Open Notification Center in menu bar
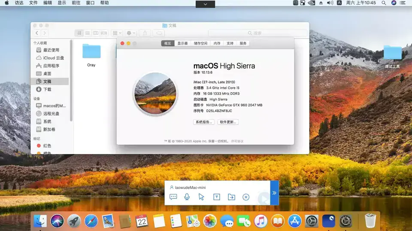The image size is (412, 231). coord(403,3)
